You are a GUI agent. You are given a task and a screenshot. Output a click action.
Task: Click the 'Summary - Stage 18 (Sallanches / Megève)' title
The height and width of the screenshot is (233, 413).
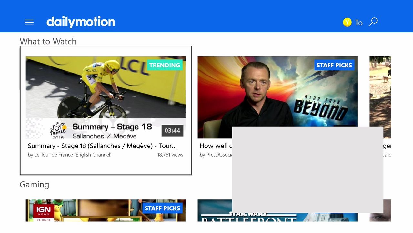pyautogui.click(x=102, y=146)
